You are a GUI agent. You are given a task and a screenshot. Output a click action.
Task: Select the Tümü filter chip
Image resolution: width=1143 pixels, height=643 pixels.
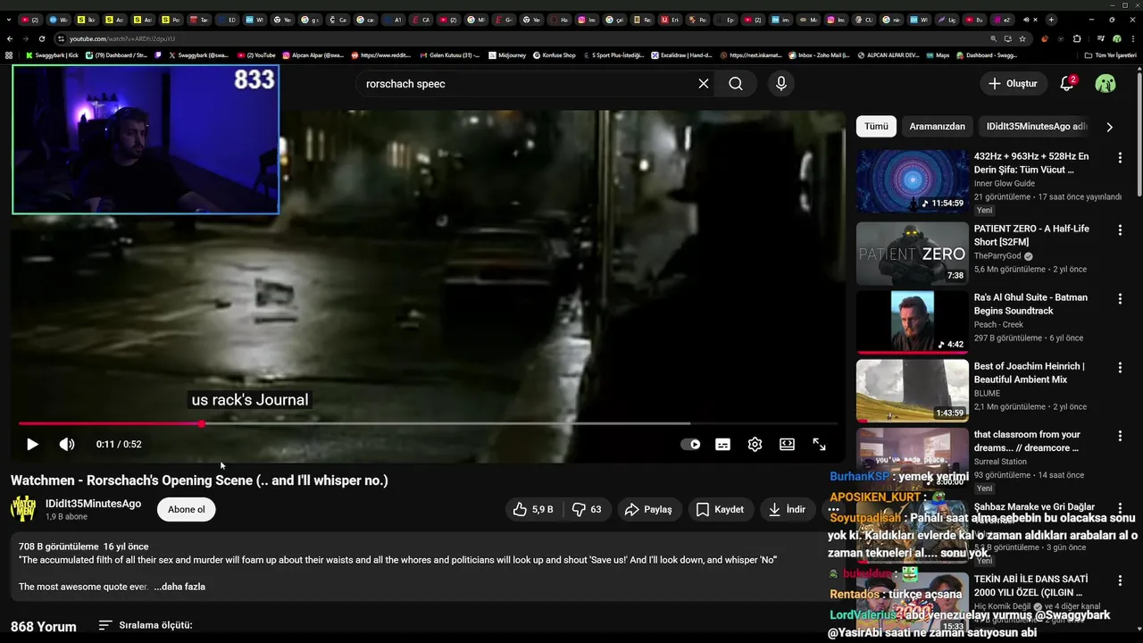(876, 126)
